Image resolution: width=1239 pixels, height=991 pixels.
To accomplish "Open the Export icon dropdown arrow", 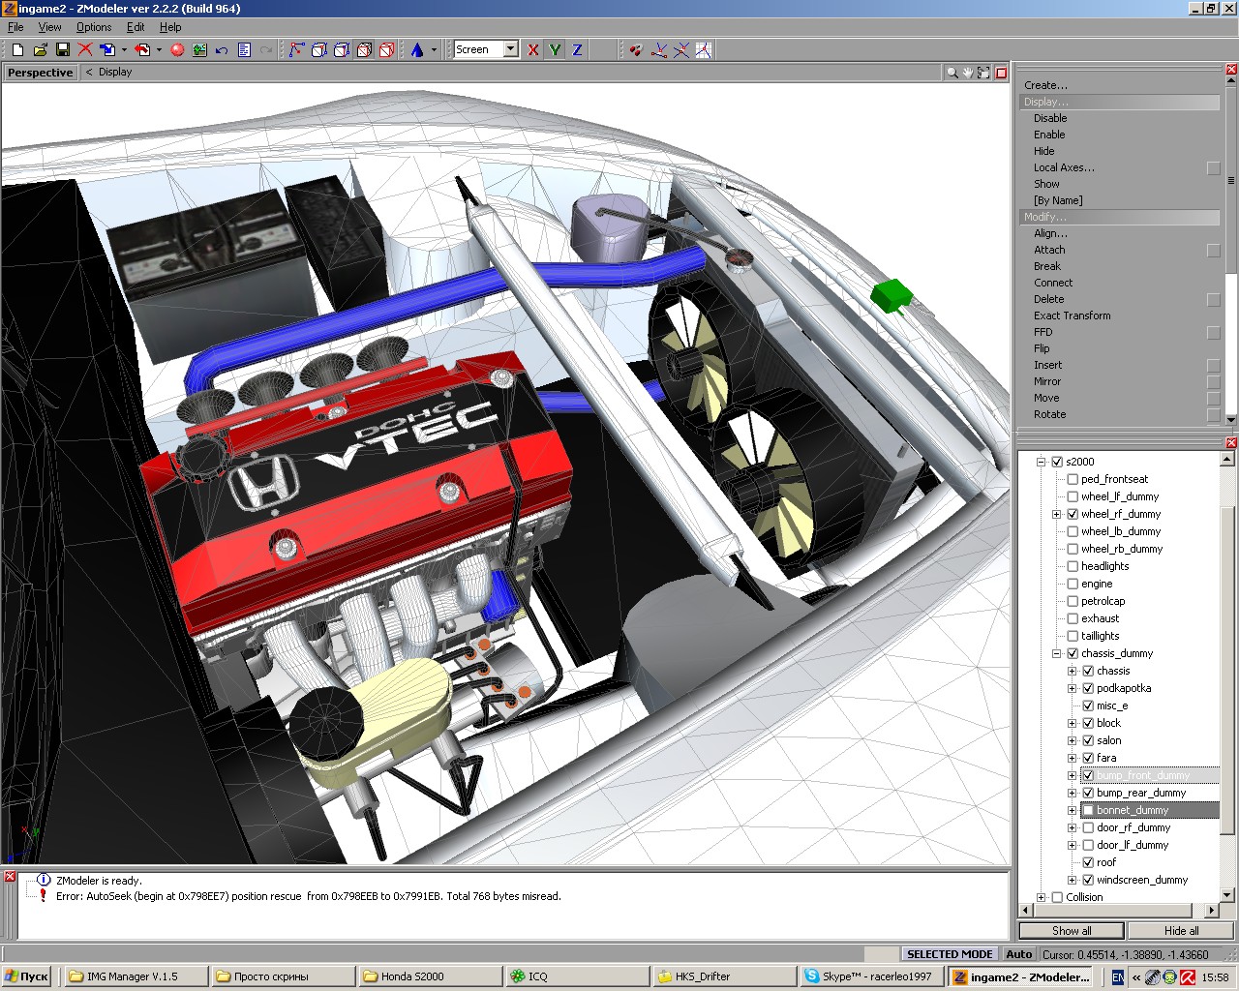I will [159, 49].
